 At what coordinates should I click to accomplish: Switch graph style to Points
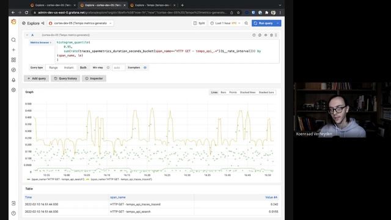tap(233, 92)
